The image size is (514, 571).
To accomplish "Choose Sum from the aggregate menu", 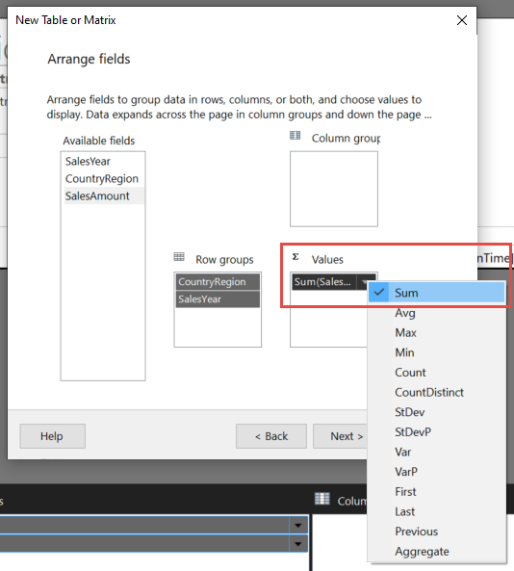I will point(436,293).
